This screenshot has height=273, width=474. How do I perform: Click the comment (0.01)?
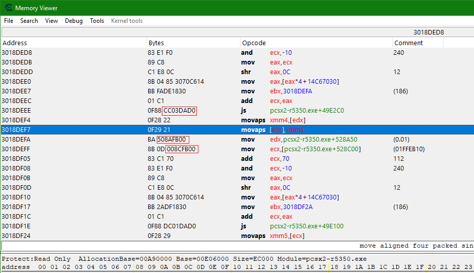[x=401, y=140]
